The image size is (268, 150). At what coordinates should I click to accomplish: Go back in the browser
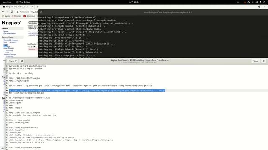3,12
